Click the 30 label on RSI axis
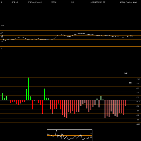The image size is (141, 141). [x=2, y=41]
